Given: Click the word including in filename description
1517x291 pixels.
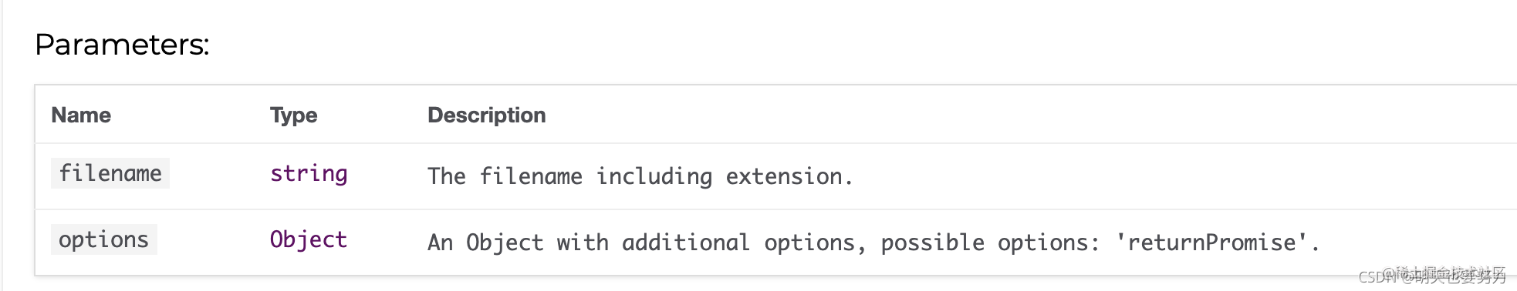Looking at the screenshot, I should (x=654, y=177).
